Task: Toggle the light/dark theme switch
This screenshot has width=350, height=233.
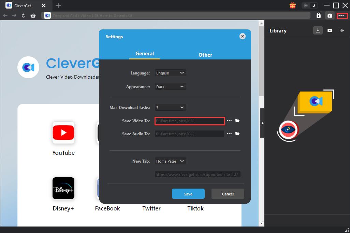Action: tap(309, 5)
